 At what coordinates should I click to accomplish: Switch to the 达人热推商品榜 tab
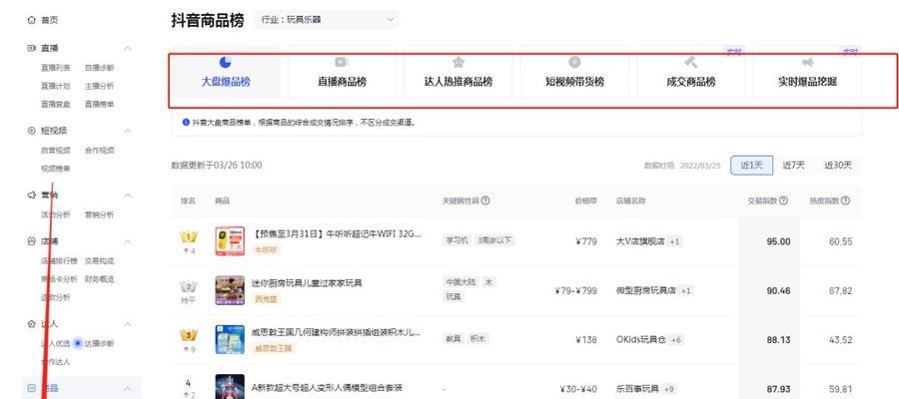pyautogui.click(x=458, y=72)
